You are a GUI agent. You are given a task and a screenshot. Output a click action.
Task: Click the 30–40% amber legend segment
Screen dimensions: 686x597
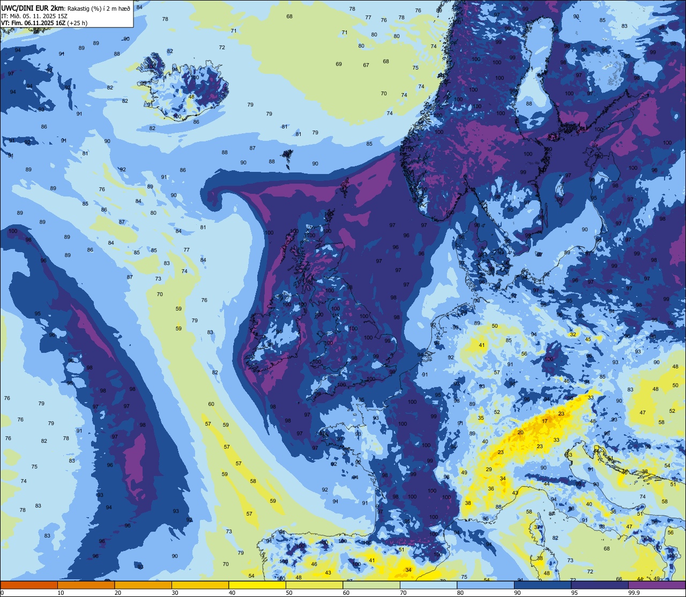[x=200, y=585]
